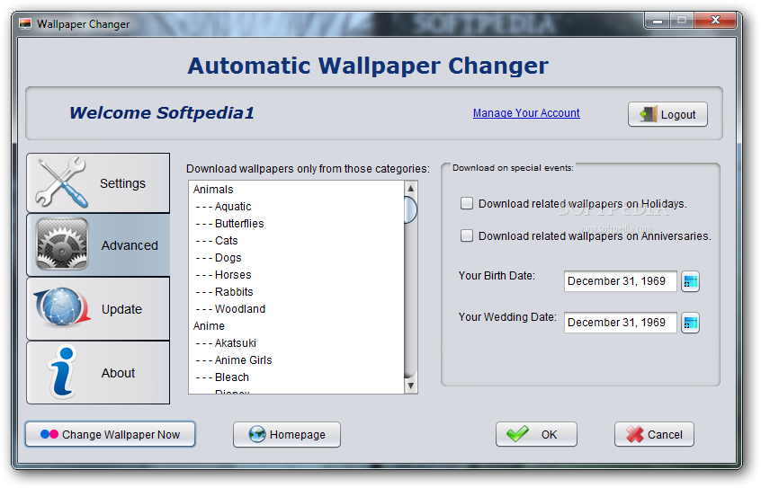Viewport: 761px width, 488px height.
Task: Select the Aquatic subcategory
Action: click(x=296, y=206)
